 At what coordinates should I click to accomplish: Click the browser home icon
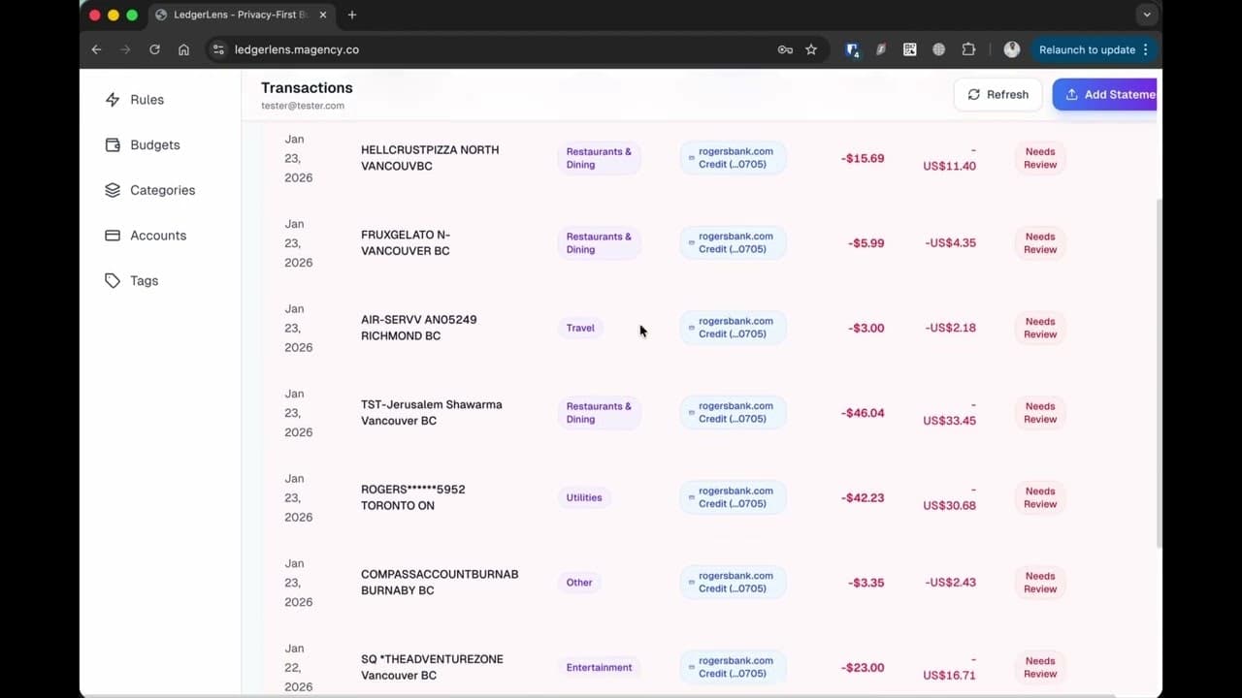(183, 49)
